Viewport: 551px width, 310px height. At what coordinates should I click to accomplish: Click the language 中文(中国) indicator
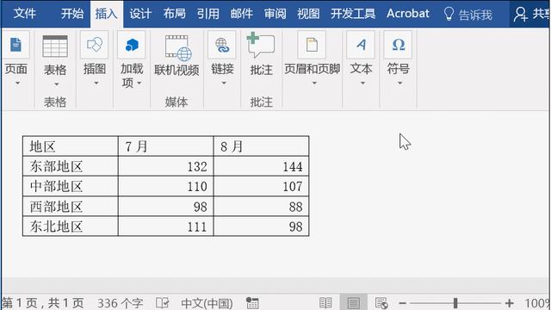[207, 302]
